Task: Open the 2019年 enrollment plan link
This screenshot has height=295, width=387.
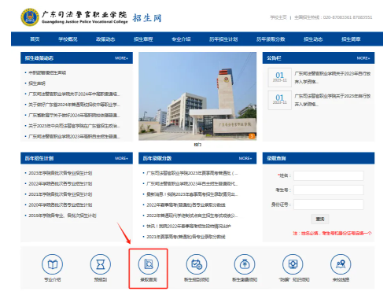Action: tap(62, 216)
